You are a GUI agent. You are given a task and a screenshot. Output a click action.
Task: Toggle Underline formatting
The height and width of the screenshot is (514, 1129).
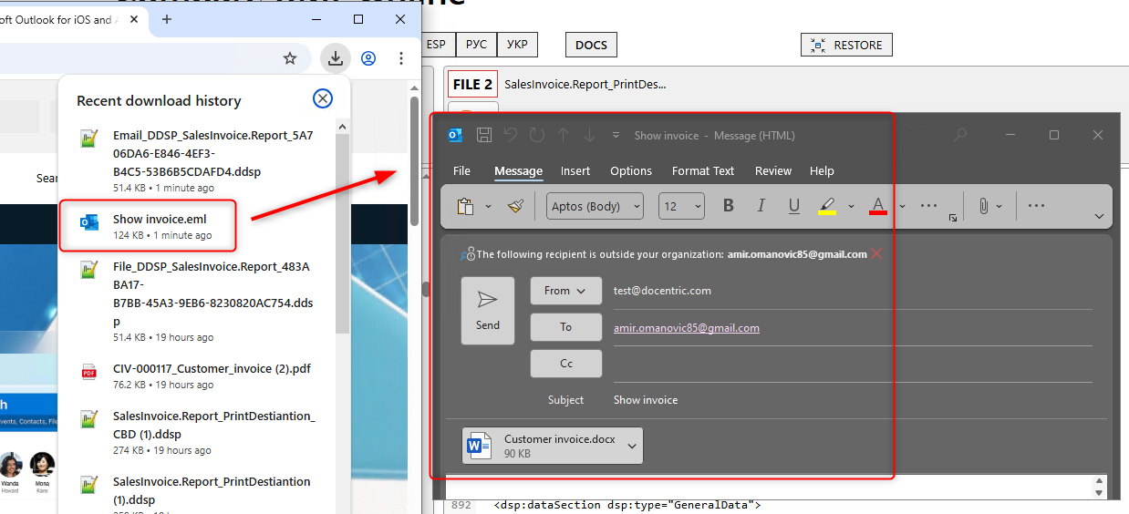[793, 206]
